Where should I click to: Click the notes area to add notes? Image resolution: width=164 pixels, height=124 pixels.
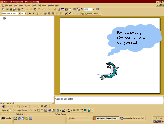pos(109,100)
